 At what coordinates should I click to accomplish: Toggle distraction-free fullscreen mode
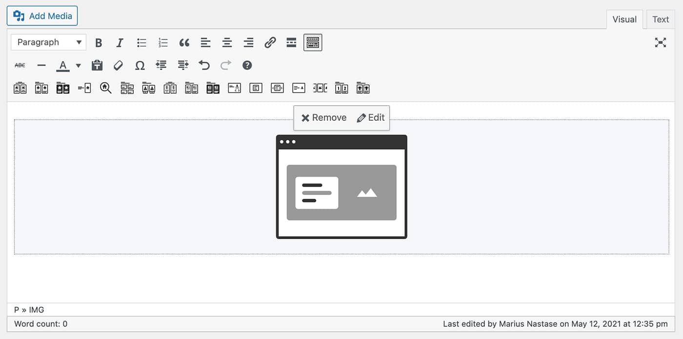660,43
